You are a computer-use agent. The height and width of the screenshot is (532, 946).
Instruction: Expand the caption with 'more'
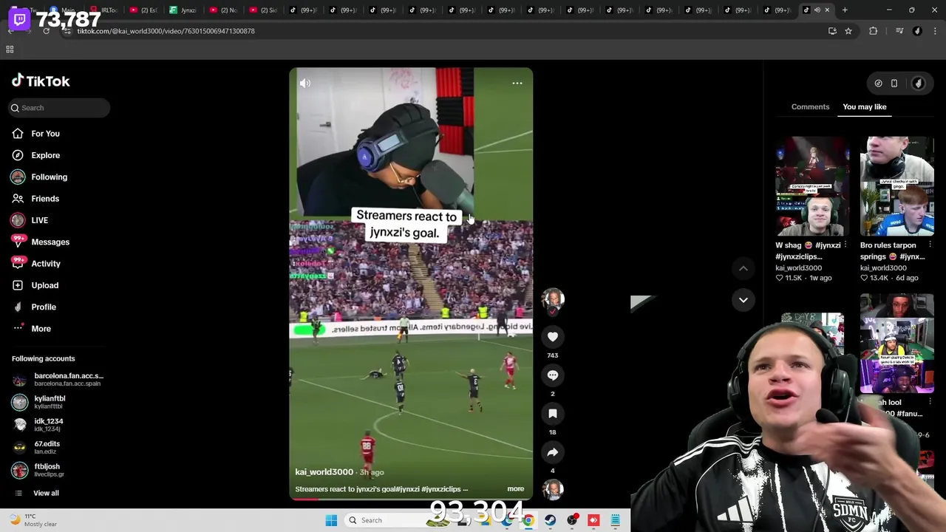516,489
